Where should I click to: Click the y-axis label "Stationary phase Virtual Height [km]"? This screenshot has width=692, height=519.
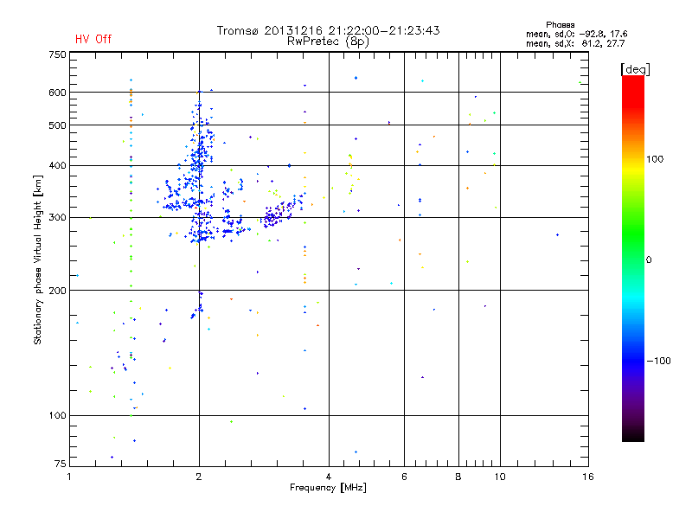click(38, 259)
